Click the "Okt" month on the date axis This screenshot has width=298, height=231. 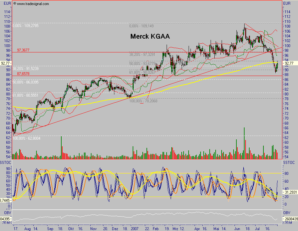tap(71, 229)
